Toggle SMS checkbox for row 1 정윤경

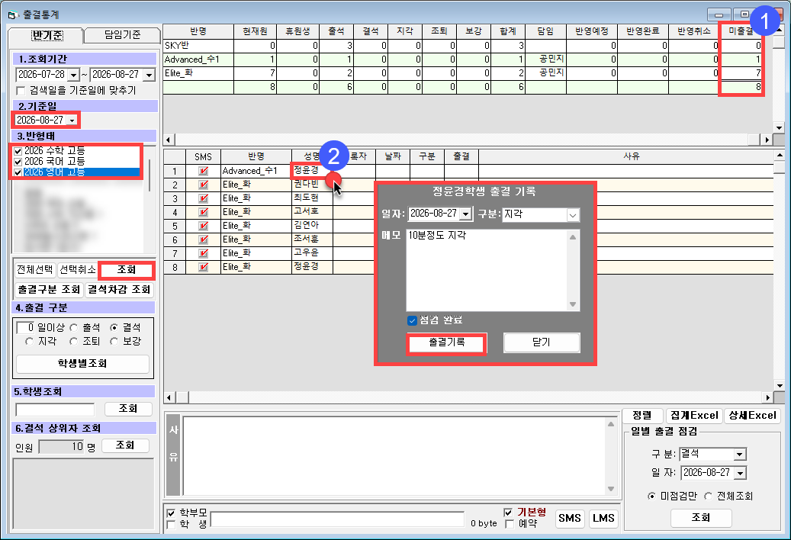click(204, 171)
